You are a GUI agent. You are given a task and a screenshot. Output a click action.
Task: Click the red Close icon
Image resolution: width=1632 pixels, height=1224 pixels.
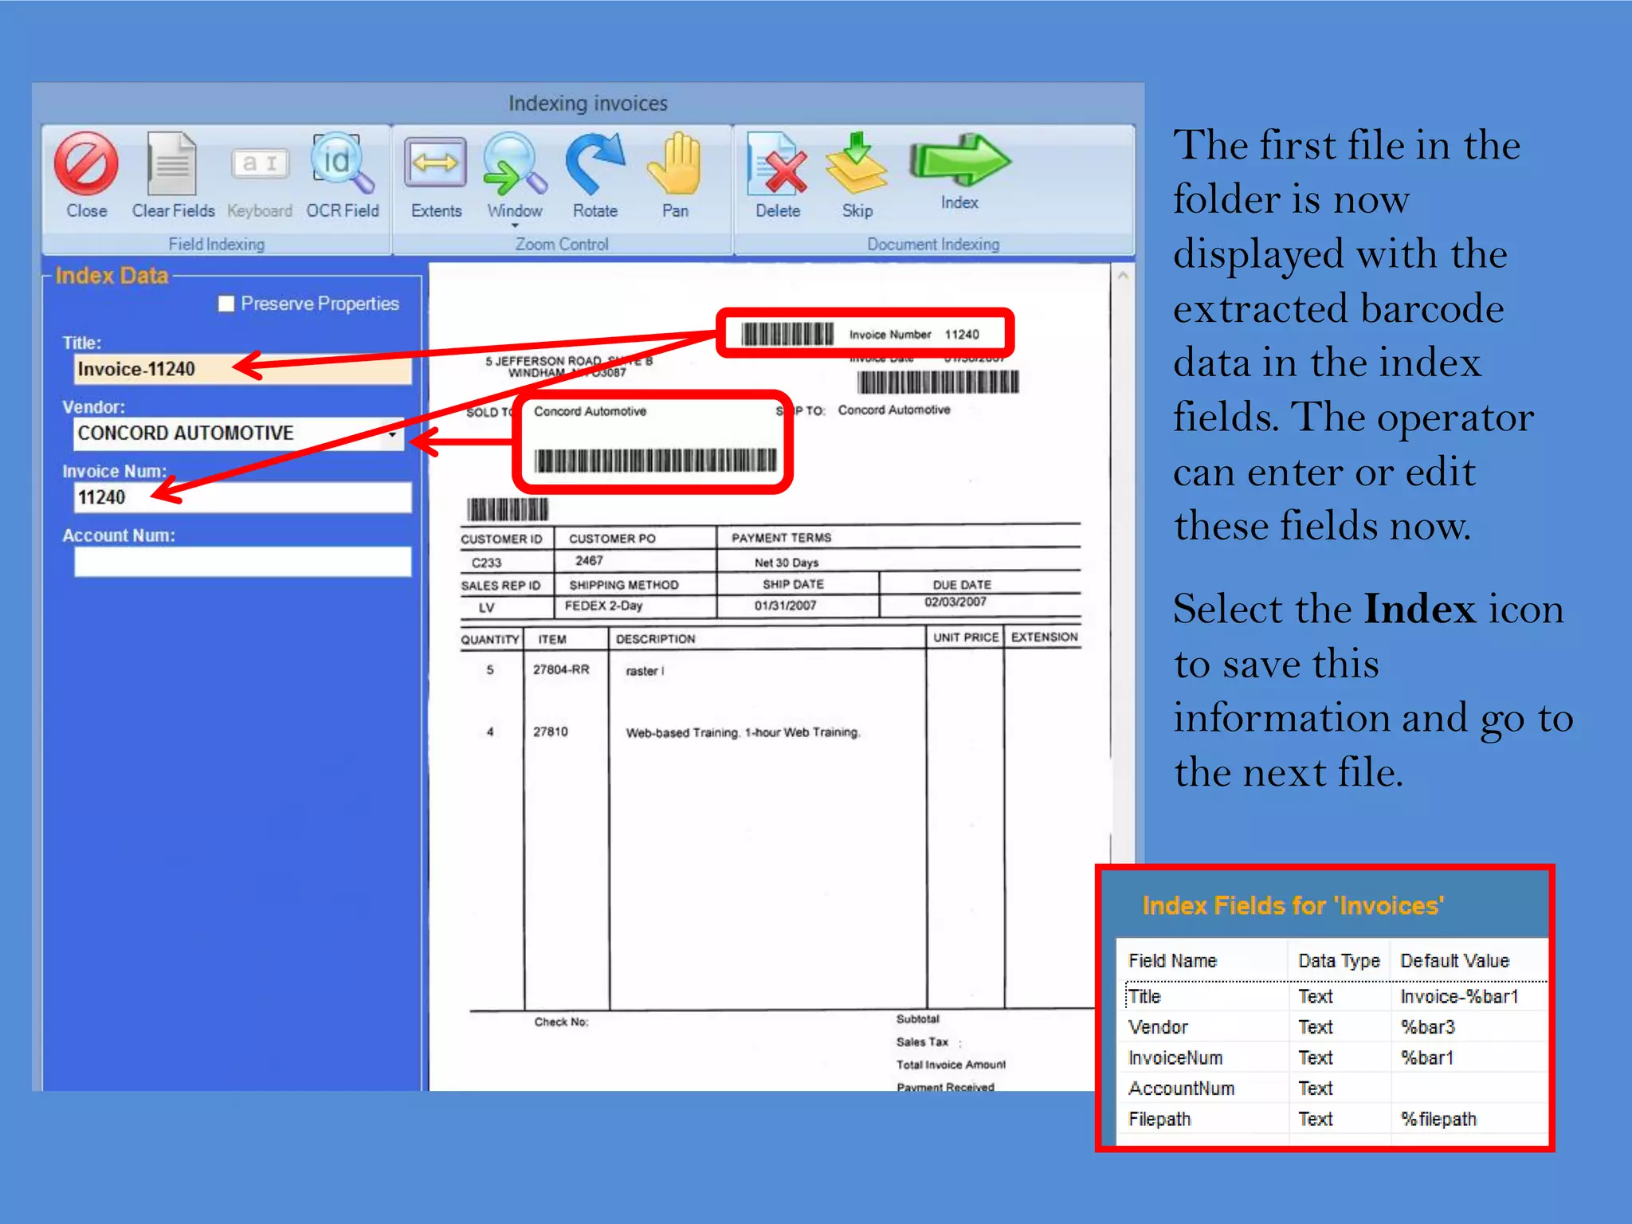tap(86, 164)
